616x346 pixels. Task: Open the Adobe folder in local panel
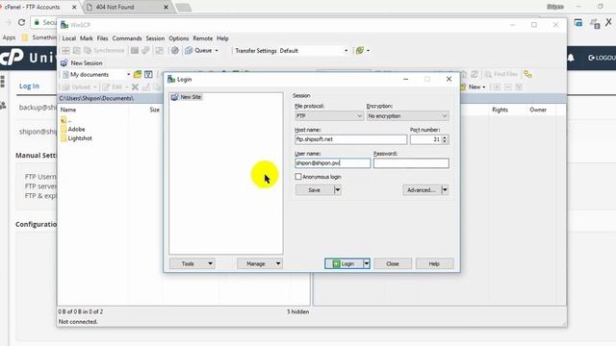[73, 129]
